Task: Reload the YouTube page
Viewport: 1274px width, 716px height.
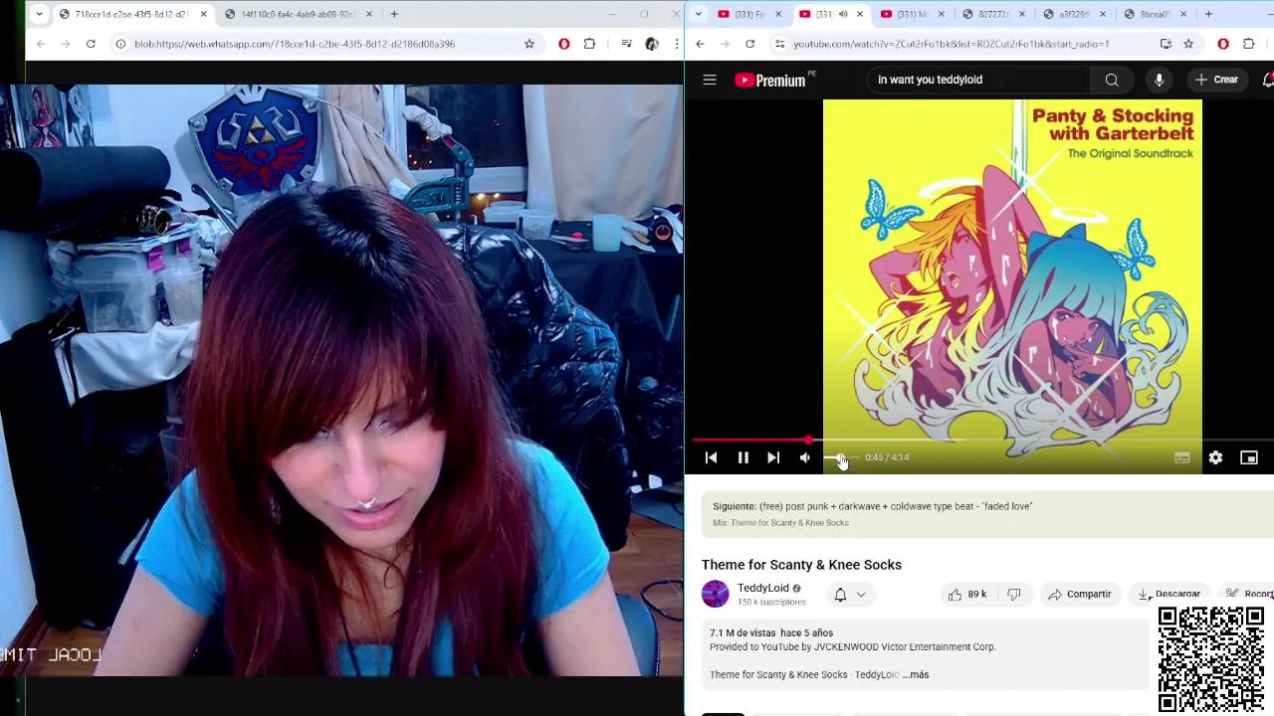Action: [x=749, y=44]
